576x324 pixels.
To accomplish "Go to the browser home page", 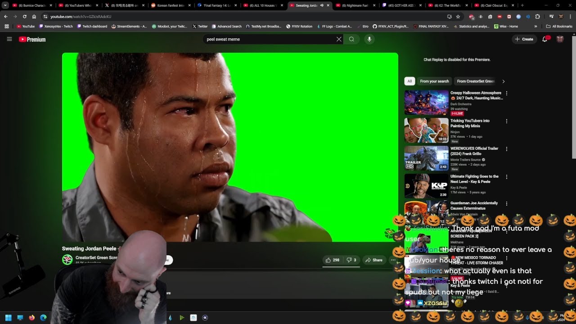I will tap(34, 17).
